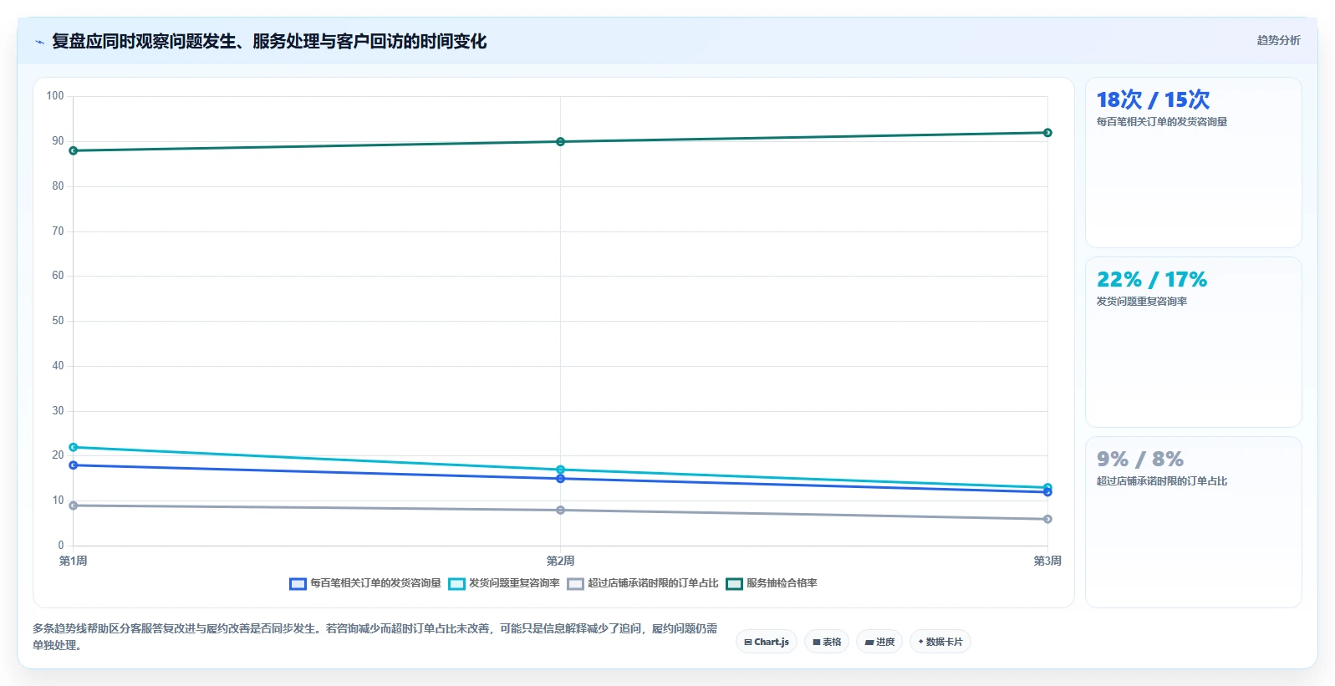Toggle the 超过店铺承诺时限的订单占比 legend item
The image size is (1335, 686).
tap(643, 583)
